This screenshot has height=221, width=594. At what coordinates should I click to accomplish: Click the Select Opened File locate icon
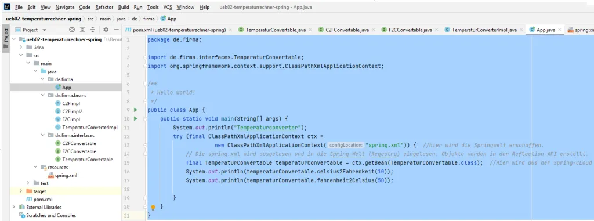coord(71,30)
